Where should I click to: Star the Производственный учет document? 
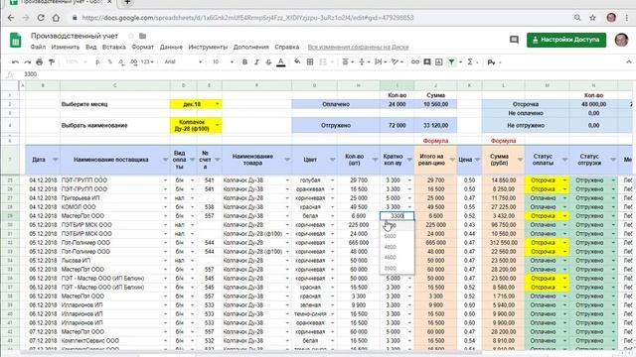[x=130, y=36]
